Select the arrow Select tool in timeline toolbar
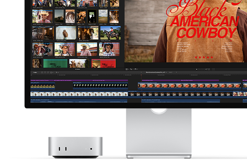The height and width of the screenshot is (161, 247). tap(57, 72)
